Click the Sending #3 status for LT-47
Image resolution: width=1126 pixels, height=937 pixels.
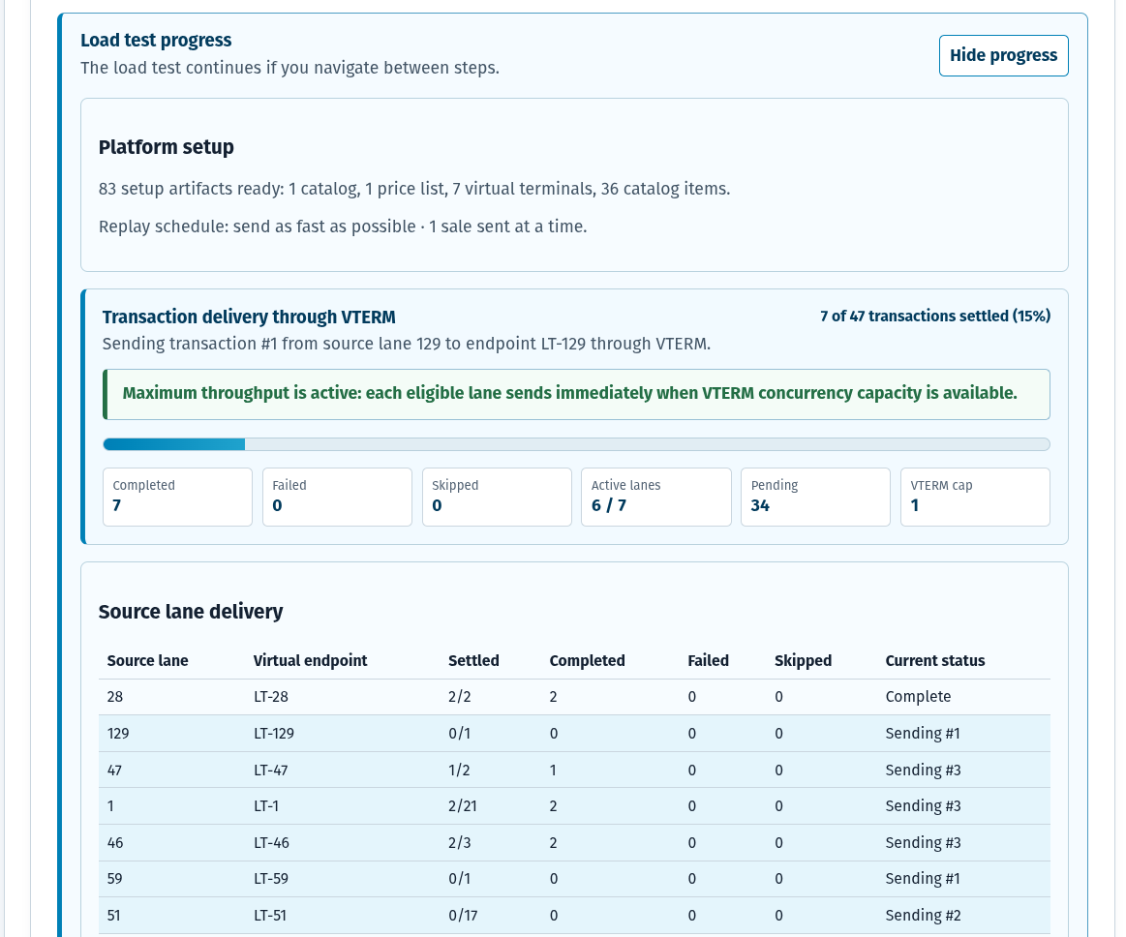click(x=923, y=771)
